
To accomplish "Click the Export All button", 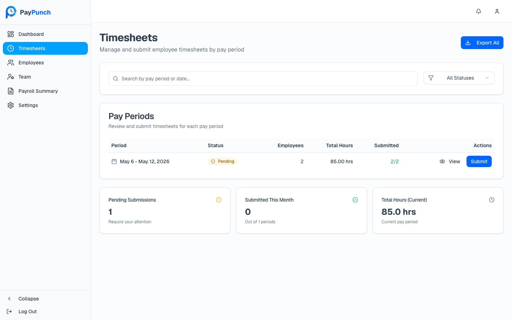I will 482,43.
